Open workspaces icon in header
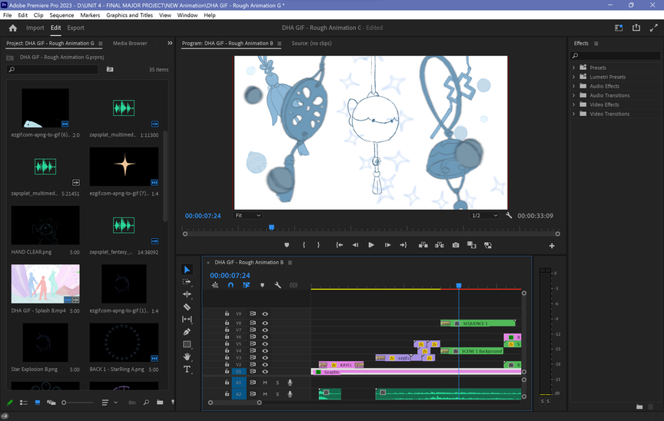This screenshot has height=421, width=664. (619, 28)
